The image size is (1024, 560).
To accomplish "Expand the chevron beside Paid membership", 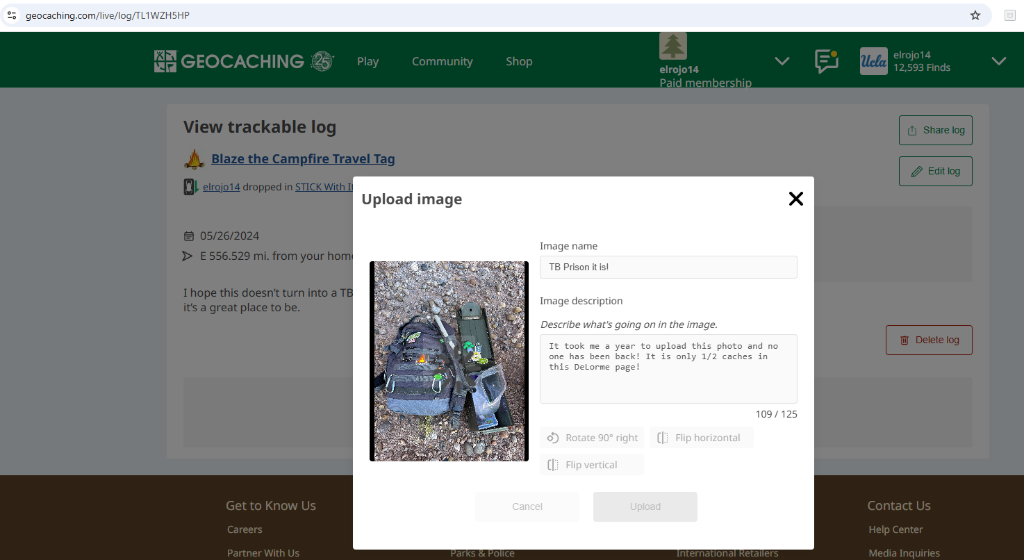I will point(782,61).
